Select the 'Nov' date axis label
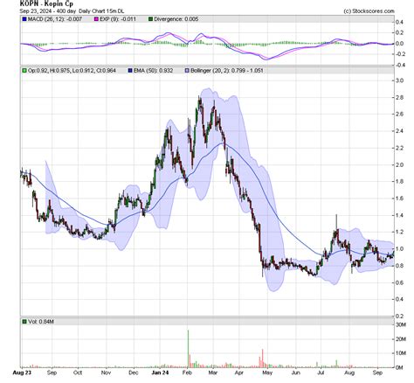414x383 pixels. [x=106, y=373]
